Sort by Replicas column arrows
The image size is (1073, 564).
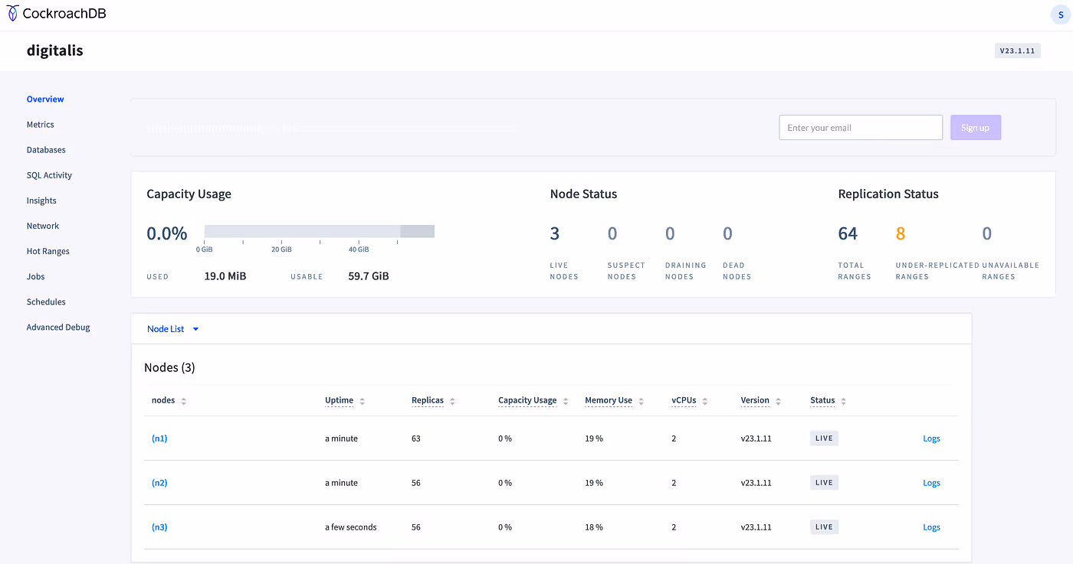452,401
